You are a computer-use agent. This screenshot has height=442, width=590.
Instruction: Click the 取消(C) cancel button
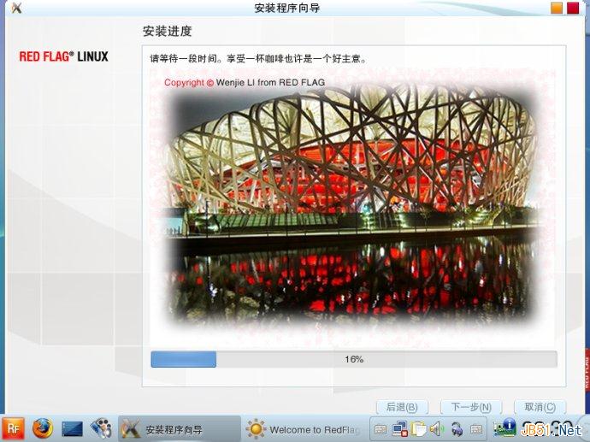(540, 407)
